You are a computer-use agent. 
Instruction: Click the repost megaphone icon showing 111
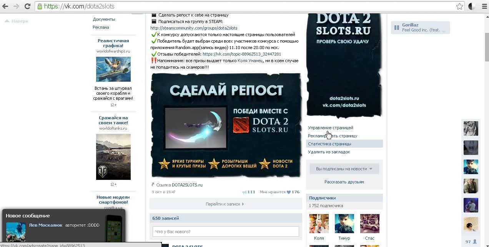pyautogui.click(x=244, y=192)
